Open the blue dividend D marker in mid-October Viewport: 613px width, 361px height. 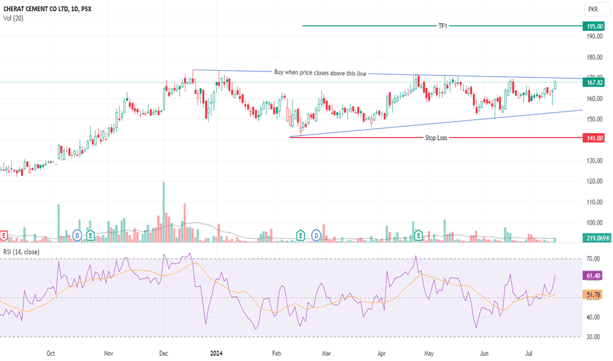tap(78, 236)
